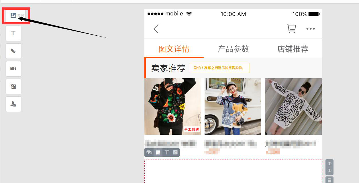Screen dimensions: 359x183
Task: Move the selected module up
Action: pos(329,164)
